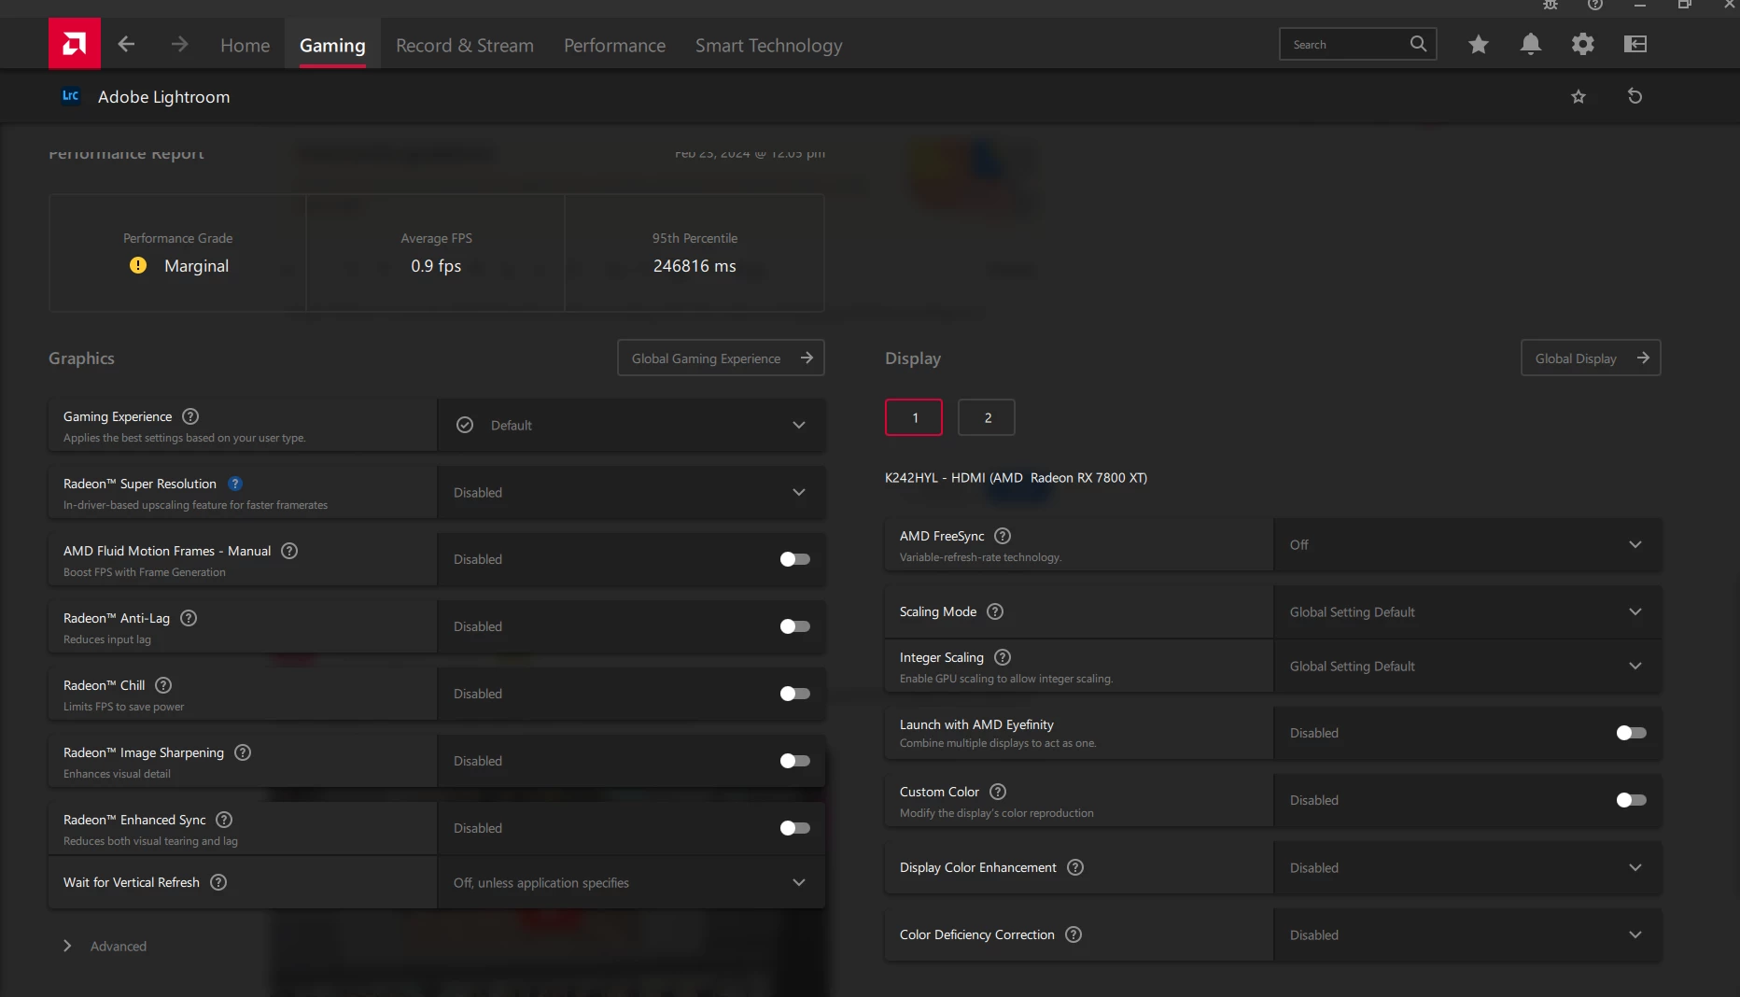Click the search magnifier icon
Image resolution: width=1740 pixels, height=997 pixels.
tap(1418, 44)
